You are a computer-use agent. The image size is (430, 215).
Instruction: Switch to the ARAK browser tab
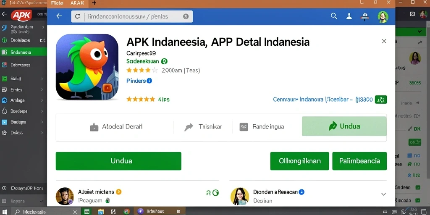coord(77,3)
